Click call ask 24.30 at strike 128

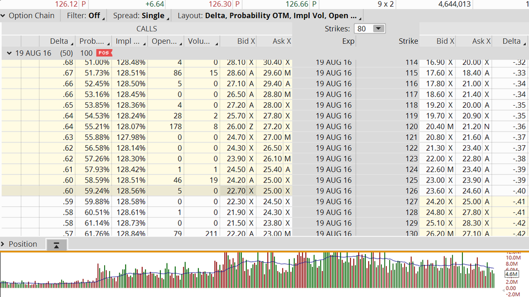pos(274,212)
